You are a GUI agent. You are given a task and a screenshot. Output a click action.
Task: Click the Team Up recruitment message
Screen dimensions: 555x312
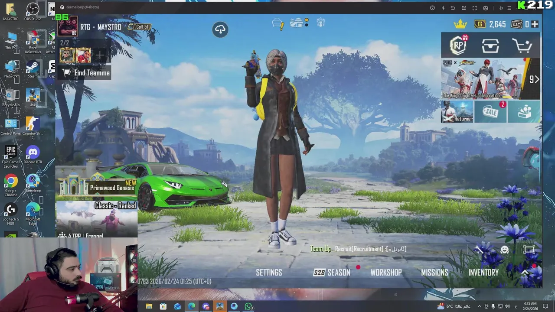pyautogui.click(x=358, y=249)
